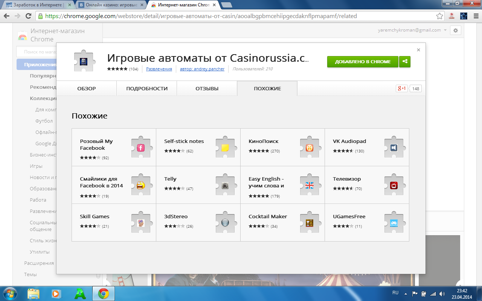The width and height of the screenshot is (482, 301).
Task: Close the extension detail dialog
Action: (x=418, y=50)
